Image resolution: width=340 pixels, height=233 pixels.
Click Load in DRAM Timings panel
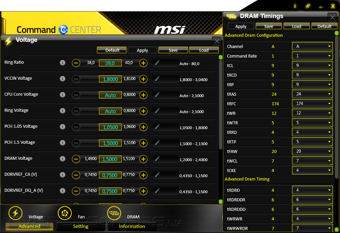pyautogui.click(x=296, y=26)
